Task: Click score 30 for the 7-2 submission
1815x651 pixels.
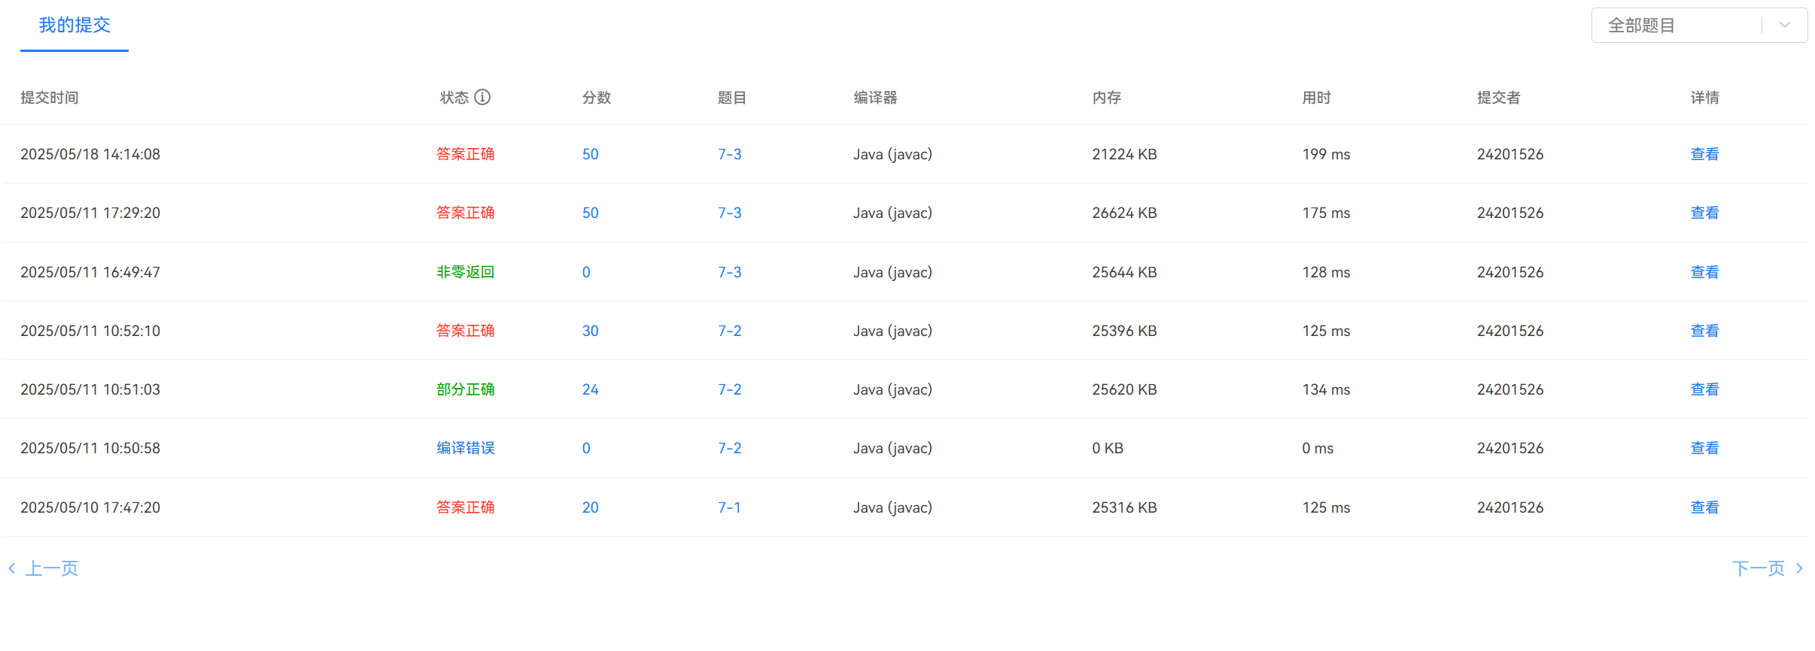Action: pos(590,331)
